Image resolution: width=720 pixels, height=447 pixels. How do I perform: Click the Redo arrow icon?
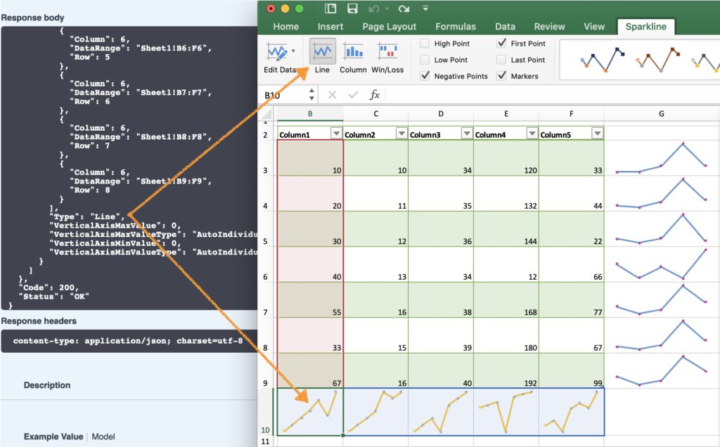[x=404, y=8]
